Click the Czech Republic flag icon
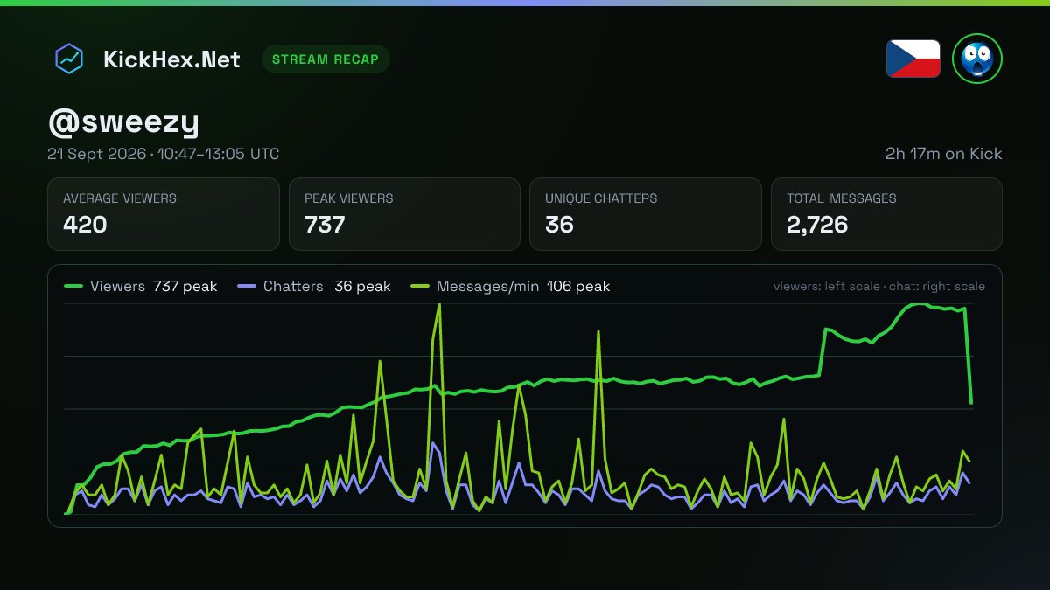Screen dimensions: 1050x590 click(913, 59)
